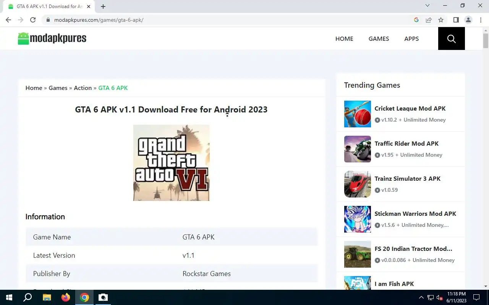Click the page vertical scrollbar thumb
This screenshot has width=489, height=305.
(486, 40)
